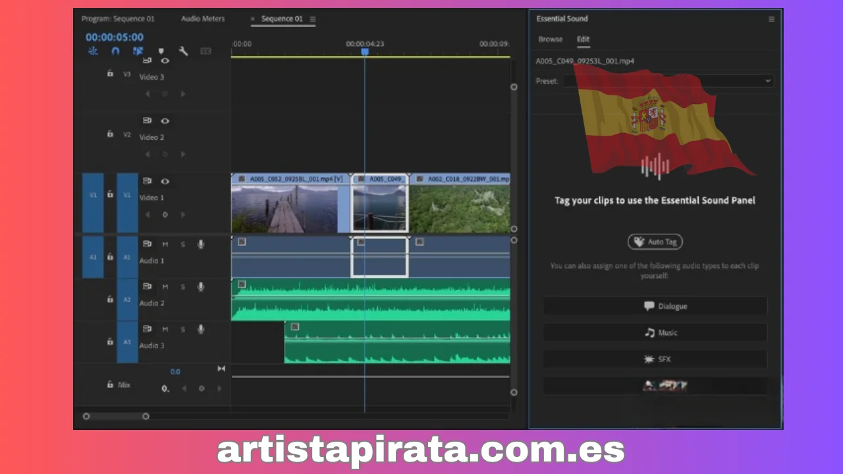The image size is (843, 474).
Task: Click voice-over record microphone on Audio 1
Action: click(x=201, y=244)
